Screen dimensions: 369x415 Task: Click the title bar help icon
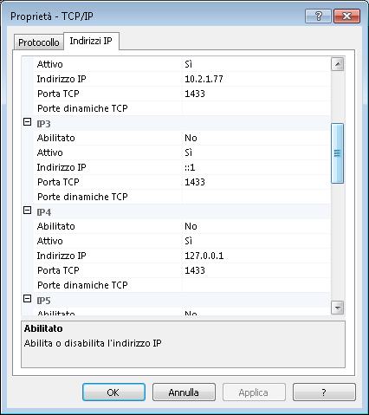coord(318,16)
